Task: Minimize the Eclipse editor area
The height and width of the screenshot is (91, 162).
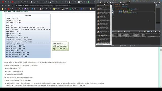Action: click(153, 2)
